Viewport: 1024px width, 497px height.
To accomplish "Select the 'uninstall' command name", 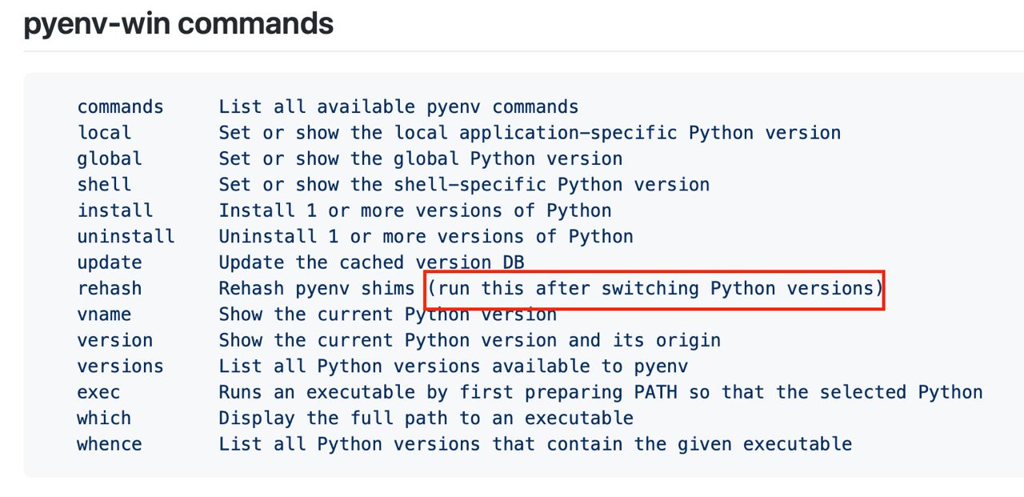I will coord(126,237).
